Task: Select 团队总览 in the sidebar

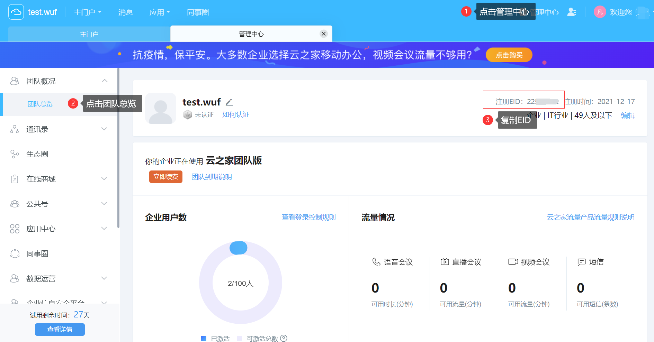Action: point(40,104)
